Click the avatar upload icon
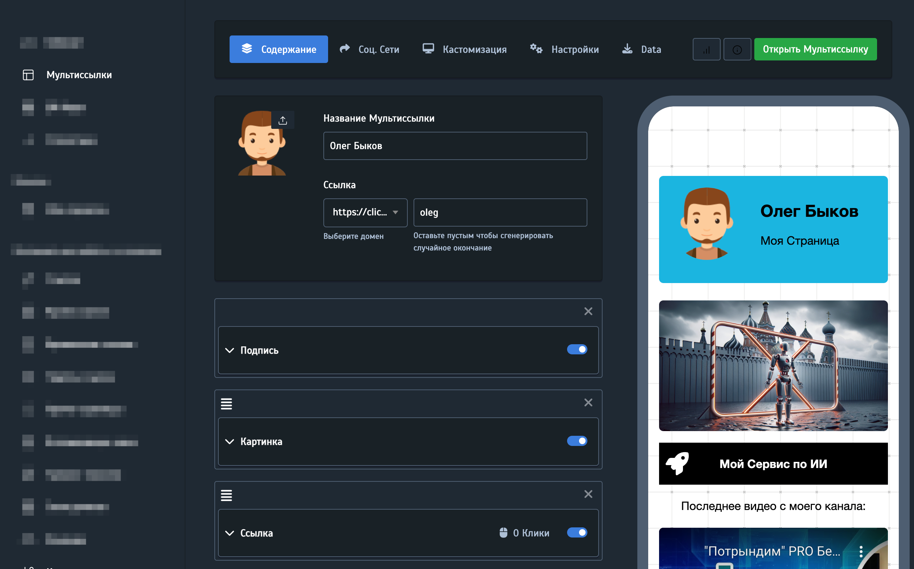Screen dimensions: 914x569 [282, 121]
